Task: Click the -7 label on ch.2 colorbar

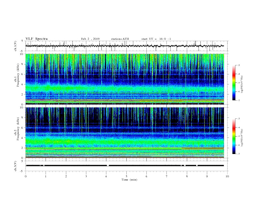Action: click(238, 154)
